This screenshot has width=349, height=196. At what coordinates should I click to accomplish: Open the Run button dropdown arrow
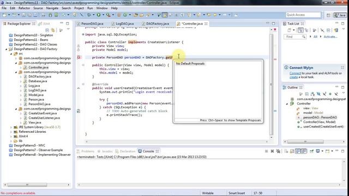tap(103, 15)
